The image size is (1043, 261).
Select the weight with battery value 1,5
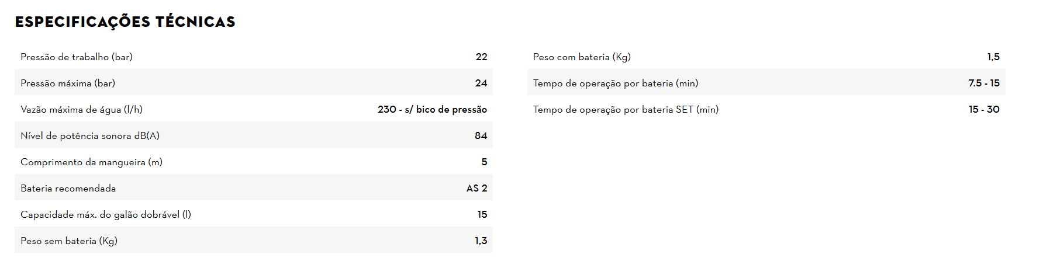(x=993, y=57)
